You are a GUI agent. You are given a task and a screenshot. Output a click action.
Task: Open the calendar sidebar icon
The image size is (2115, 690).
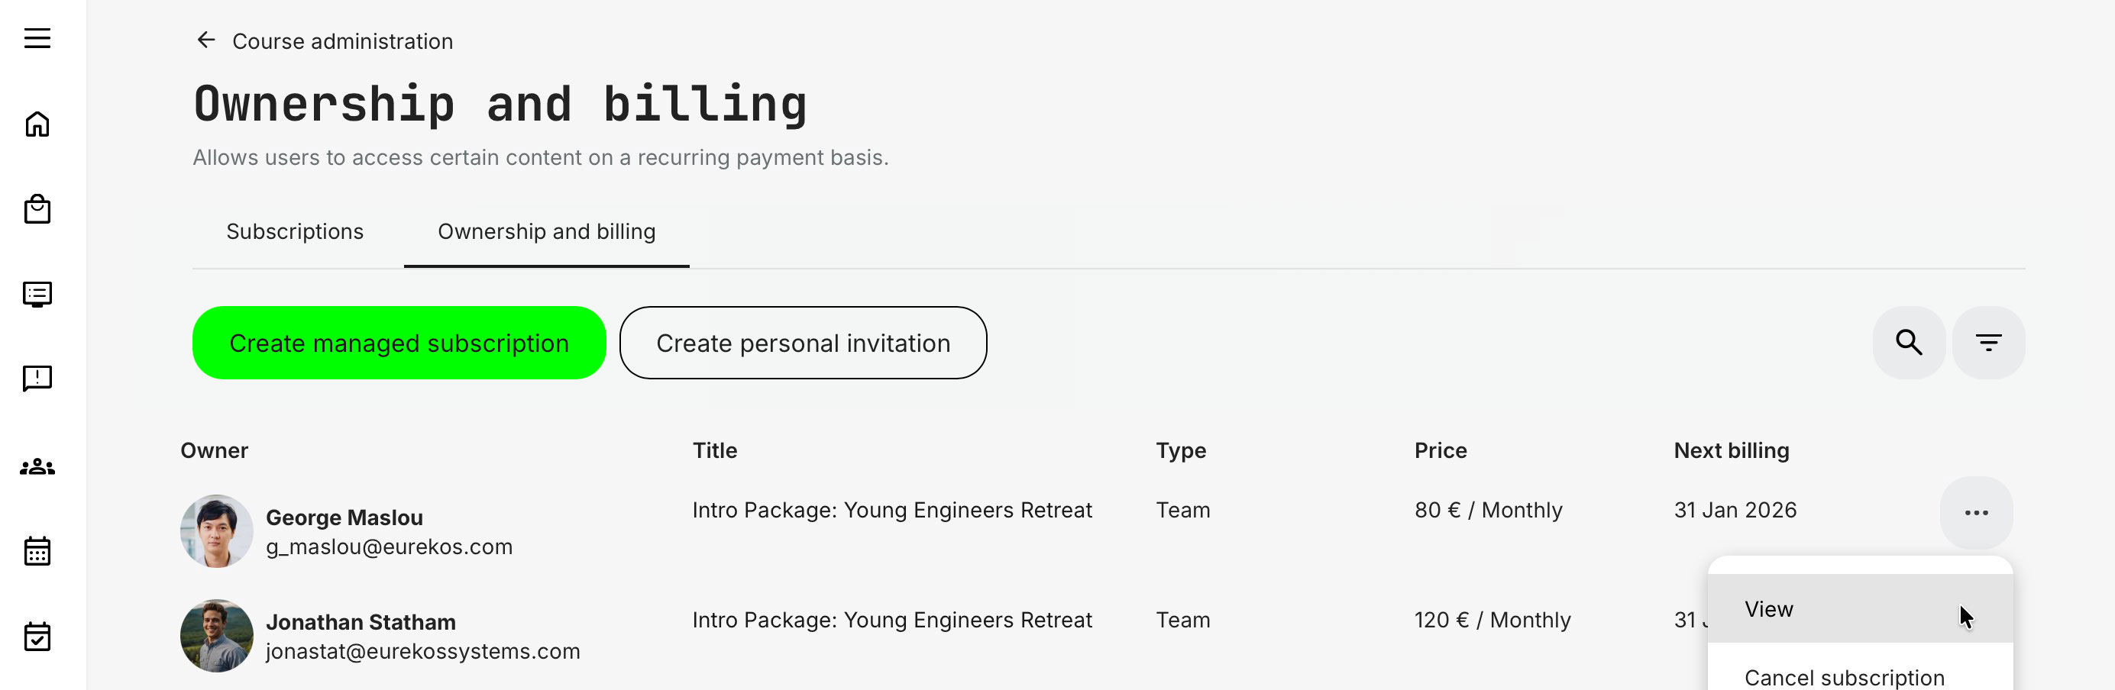coord(37,551)
